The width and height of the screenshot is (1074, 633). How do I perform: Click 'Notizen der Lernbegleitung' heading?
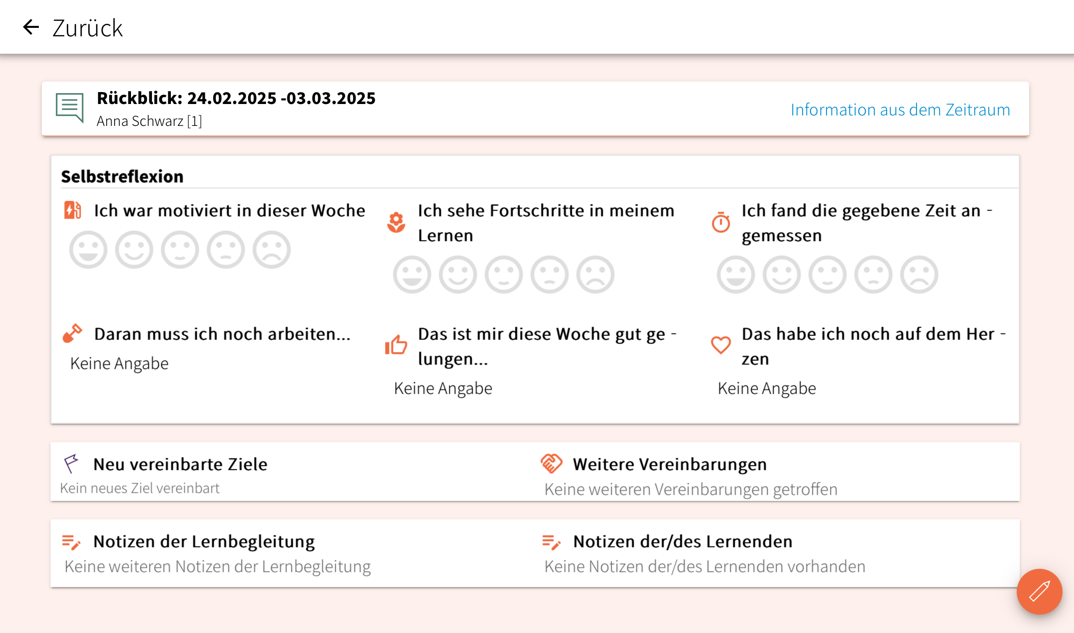[204, 542]
